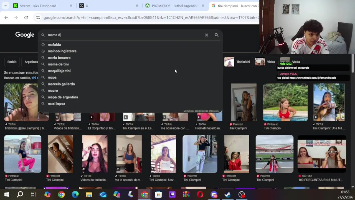The height and width of the screenshot is (200, 355).
Task: Choose the 'mafalda' history suggestion
Action: tap(130, 44)
